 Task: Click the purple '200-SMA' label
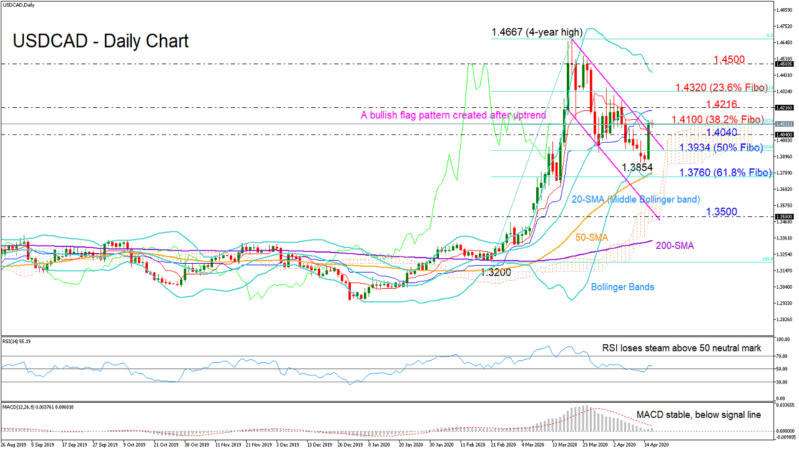click(x=675, y=246)
